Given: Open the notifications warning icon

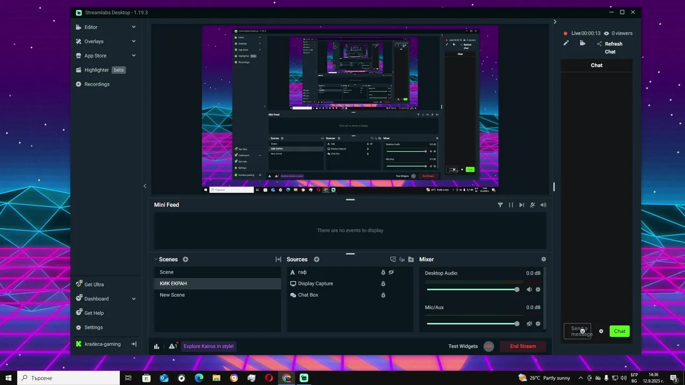Looking at the screenshot, I should tap(172, 346).
